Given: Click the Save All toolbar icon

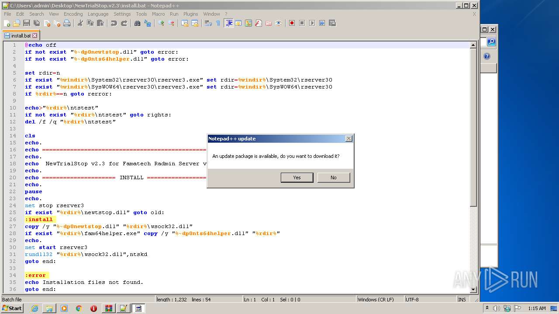Looking at the screenshot, I should coord(37,23).
